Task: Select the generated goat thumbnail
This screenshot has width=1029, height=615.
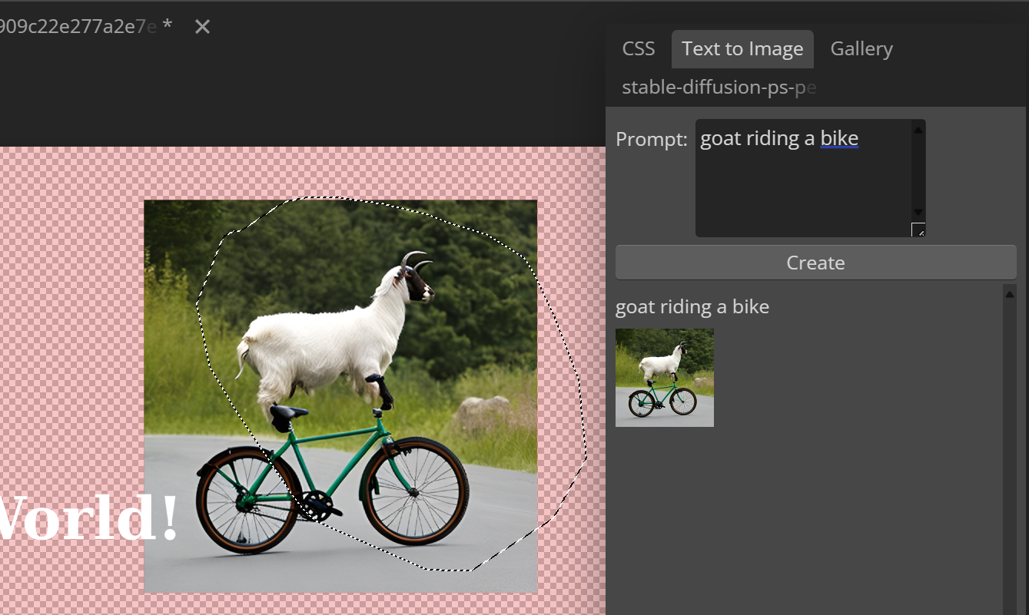Action: [665, 378]
